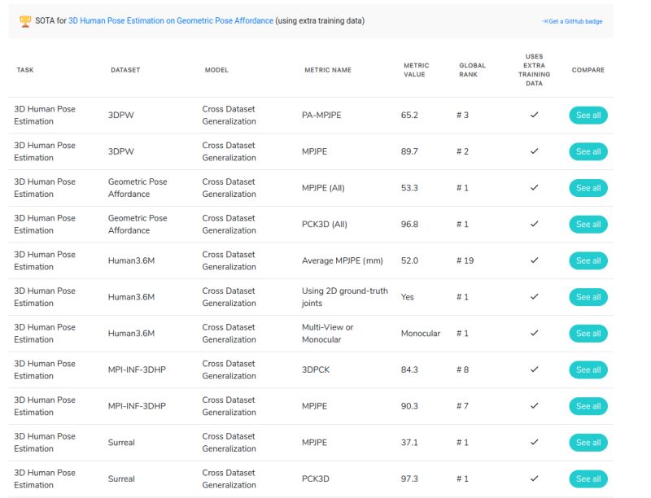Click See all for Surreal MPJPE 37.1 row
Image resolution: width=651 pixels, height=498 pixels.
588,443
